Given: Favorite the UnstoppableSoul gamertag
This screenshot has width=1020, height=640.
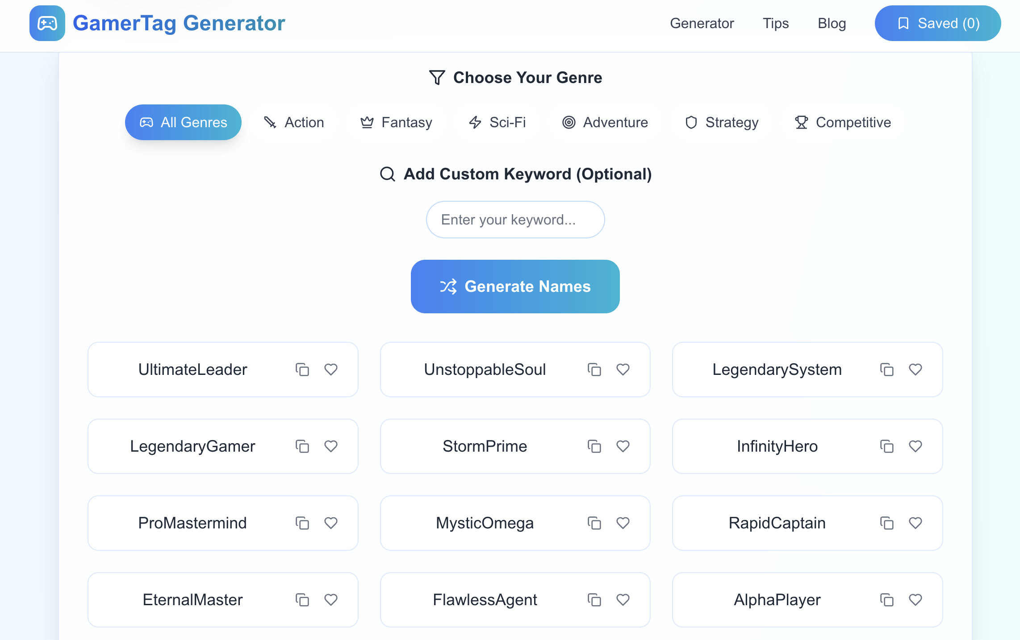Looking at the screenshot, I should [623, 369].
